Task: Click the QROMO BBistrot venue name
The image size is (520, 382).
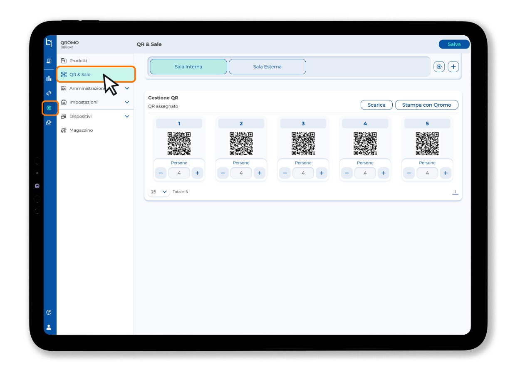Action: [69, 44]
